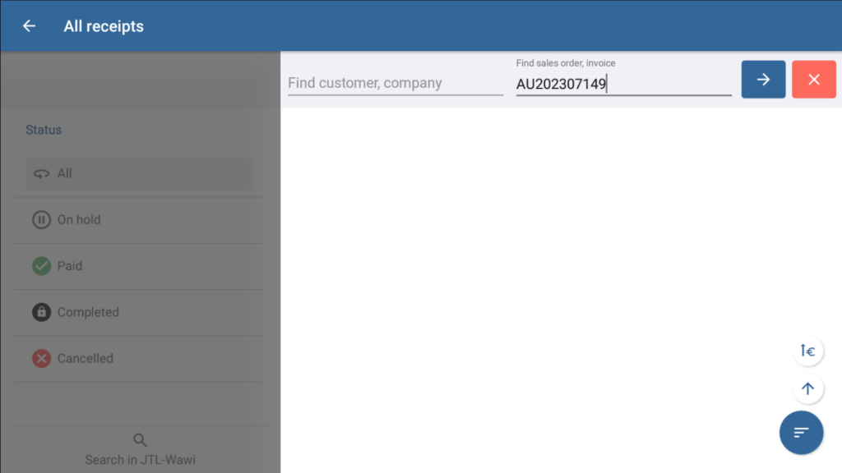842x473 pixels.
Task: Submit search with the blue arrow button
Action: pos(763,80)
